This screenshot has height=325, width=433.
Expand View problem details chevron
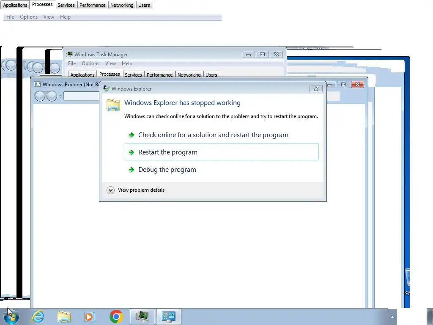(x=110, y=190)
